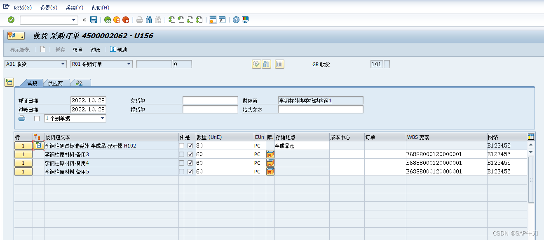Click the item hierarchy icon in table header

pyautogui.click(x=37, y=137)
